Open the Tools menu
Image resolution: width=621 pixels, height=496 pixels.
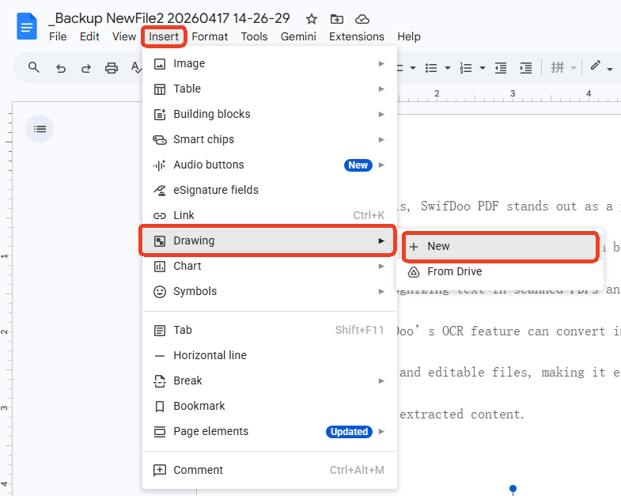pos(254,36)
